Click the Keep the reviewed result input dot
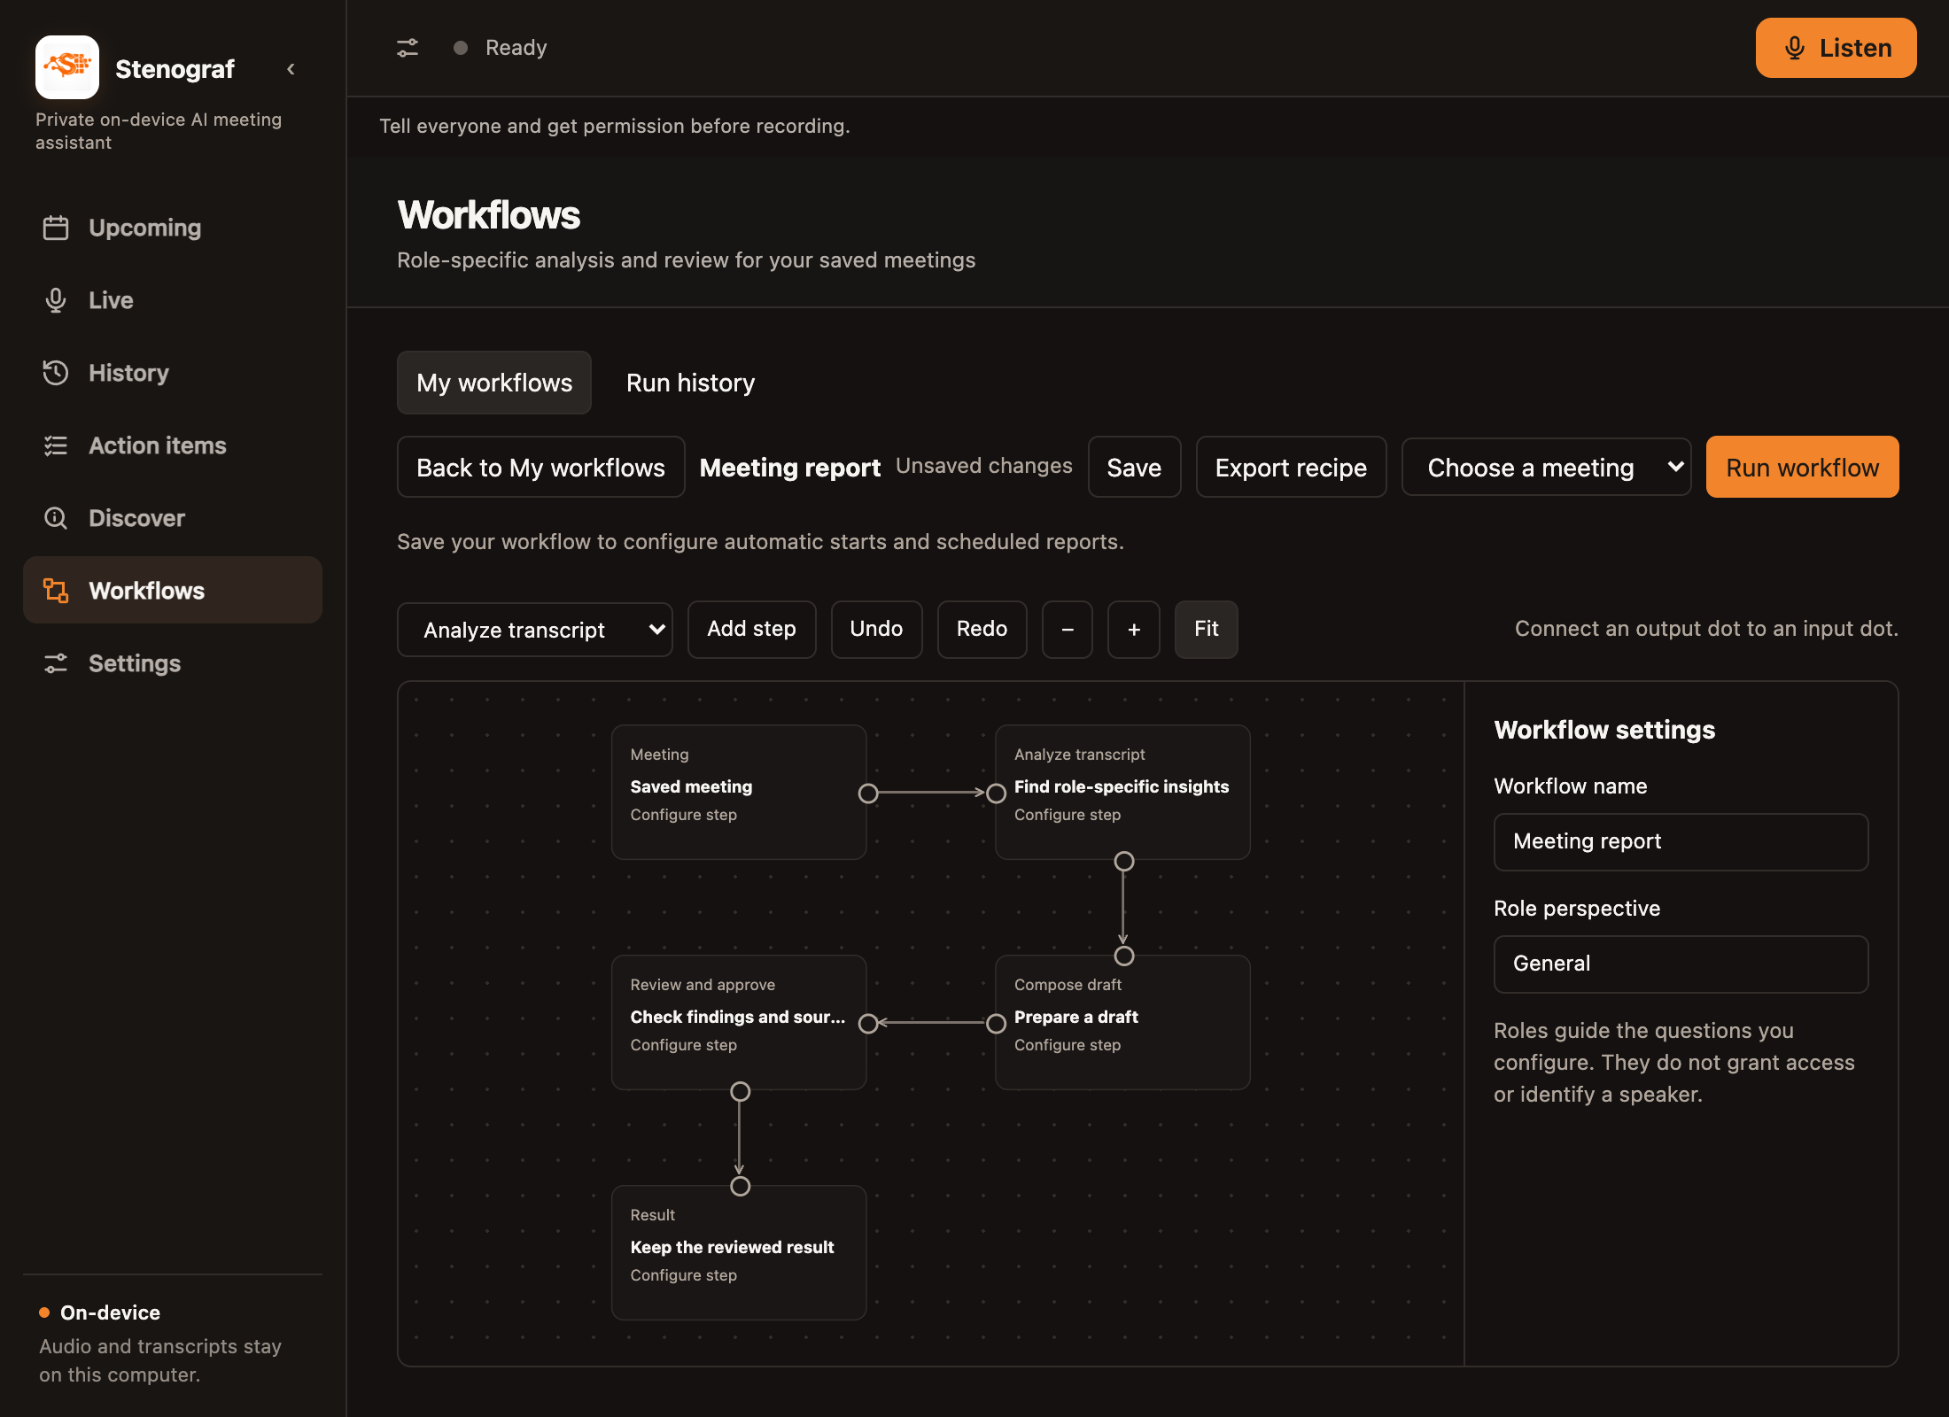The width and height of the screenshot is (1949, 1417). click(x=740, y=1186)
